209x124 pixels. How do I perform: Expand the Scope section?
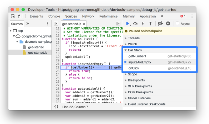159,74
